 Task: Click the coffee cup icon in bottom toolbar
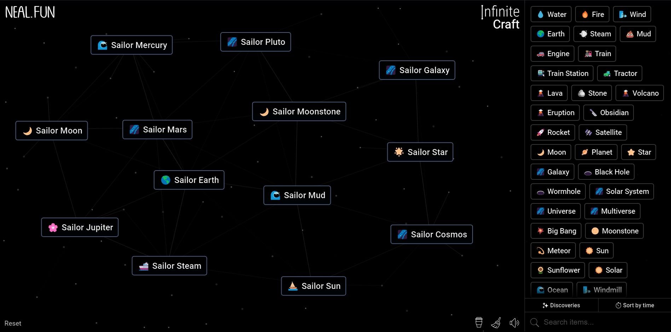[x=479, y=322]
